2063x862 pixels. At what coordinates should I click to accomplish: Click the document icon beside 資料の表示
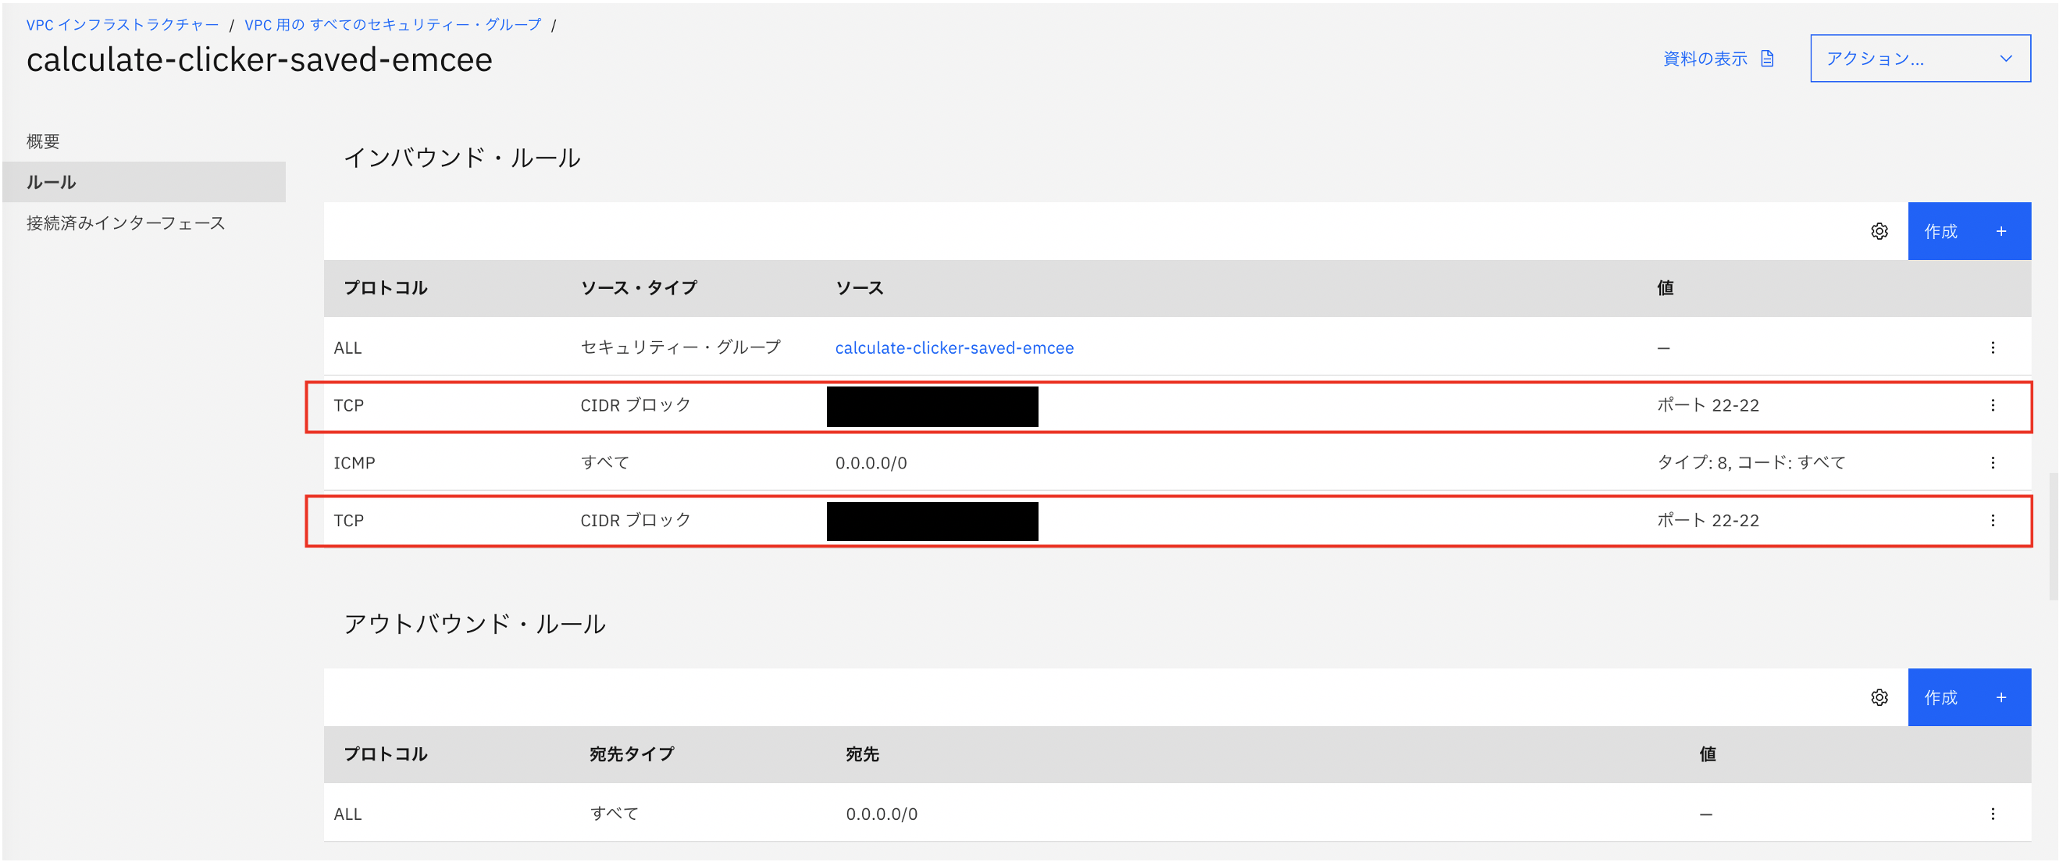tap(1768, 59)
